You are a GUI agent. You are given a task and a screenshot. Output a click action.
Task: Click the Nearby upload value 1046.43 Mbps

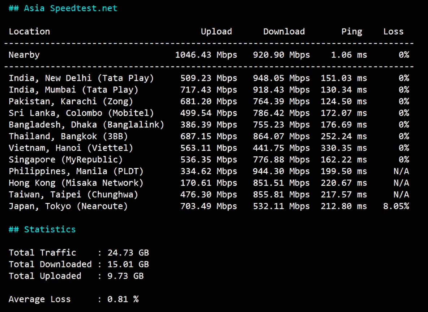pyautogui.click(x=206, y=55)
